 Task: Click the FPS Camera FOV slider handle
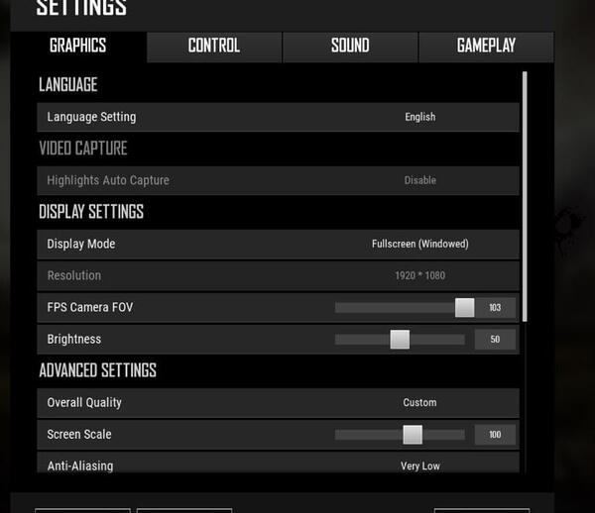(464, 307)
